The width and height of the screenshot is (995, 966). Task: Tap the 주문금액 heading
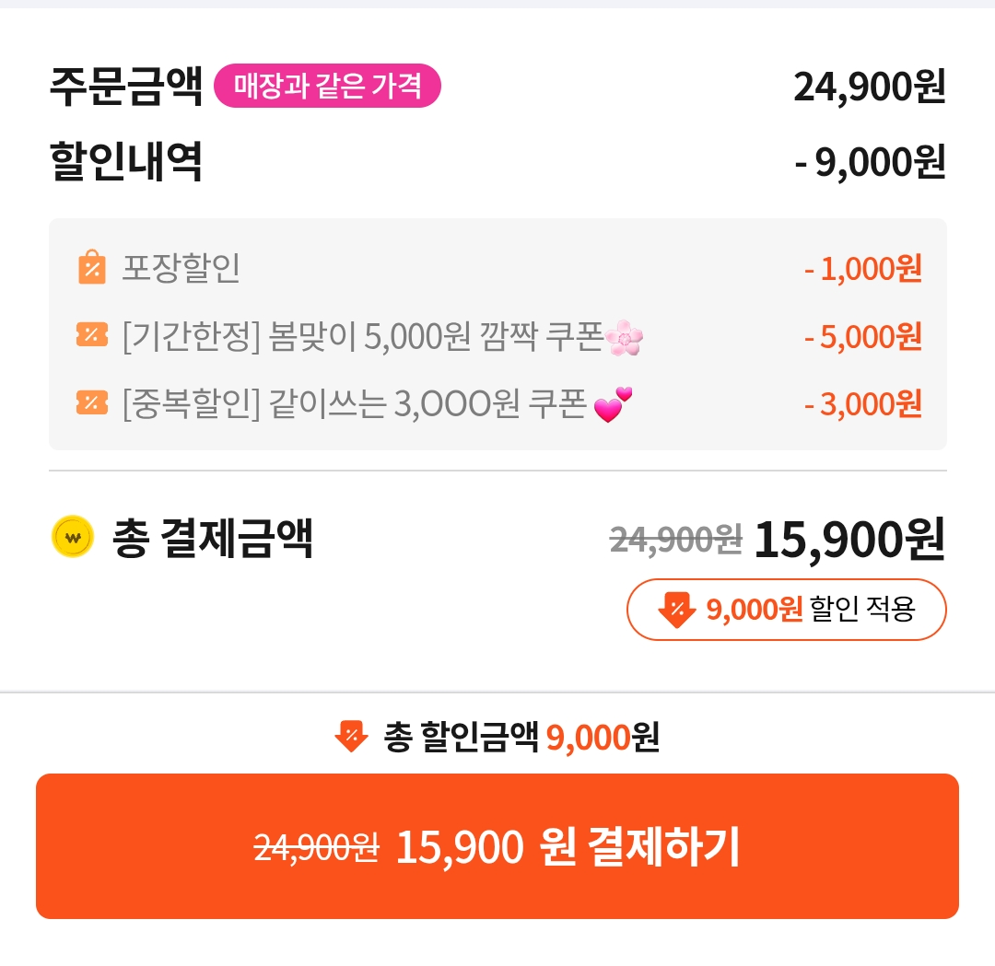point(126,88)
